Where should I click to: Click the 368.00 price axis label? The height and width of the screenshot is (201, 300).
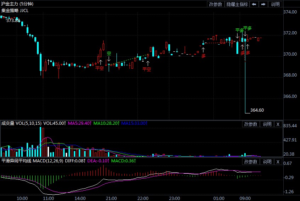(290, 75)
